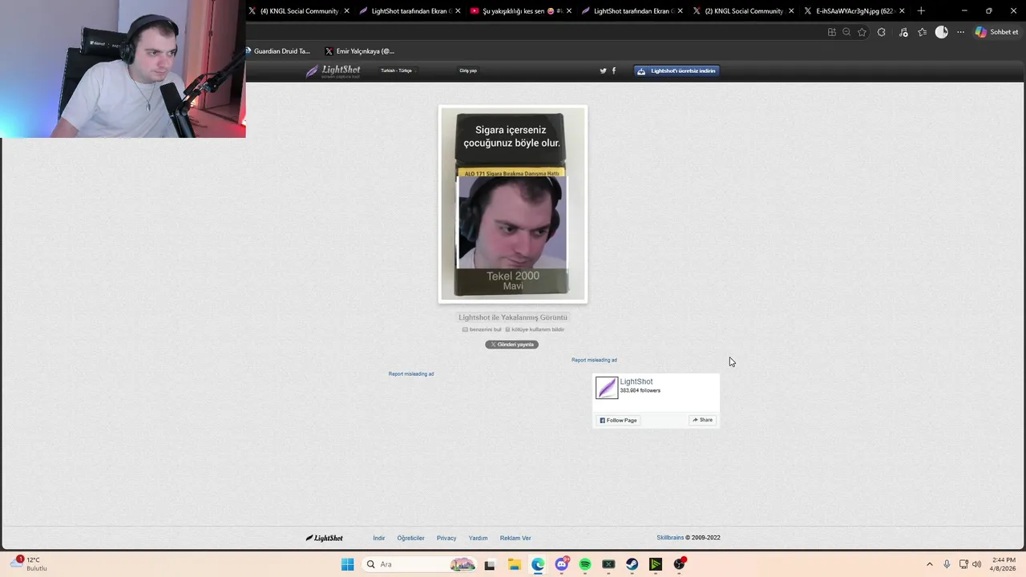Viewport: 1026px width, 577px height.
Task: Click kötüye kullanım bildir link
Action: coord(535,329)
